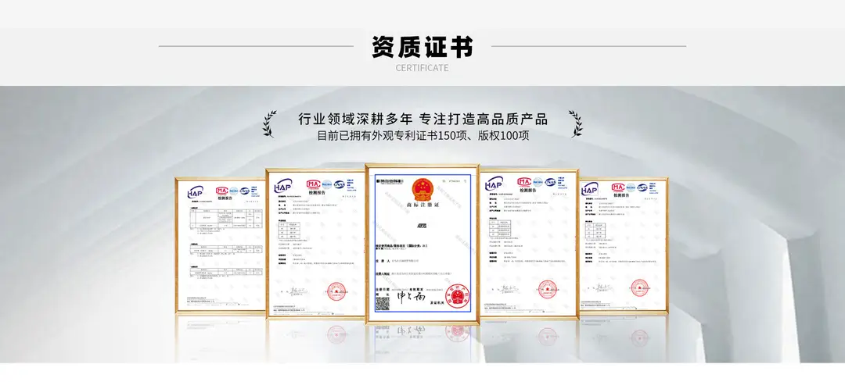845x382 pixels.
Task: Click the national emblem on the trademark certificate
Action: click(422, 190)
